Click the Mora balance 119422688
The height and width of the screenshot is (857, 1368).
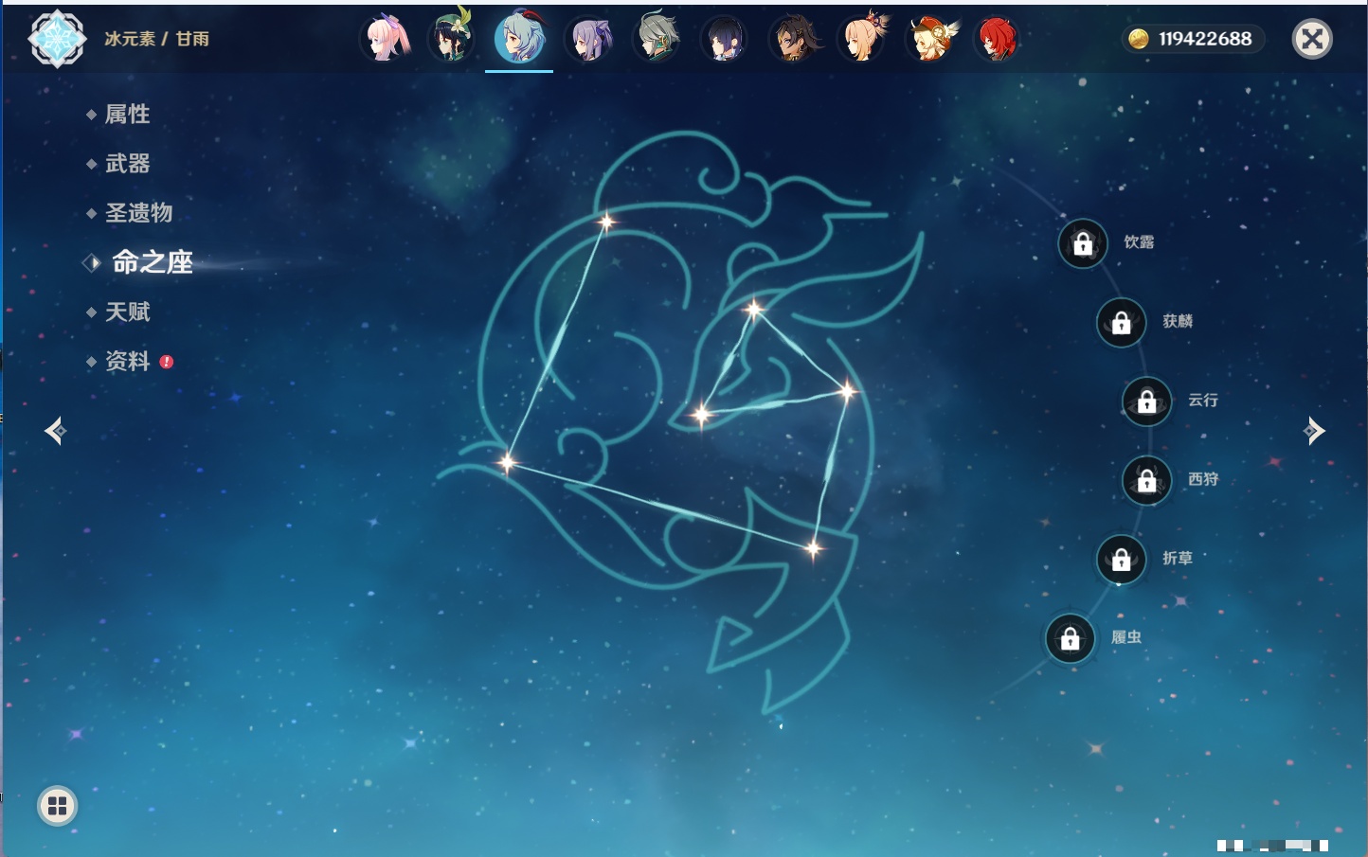point(1205,39)
